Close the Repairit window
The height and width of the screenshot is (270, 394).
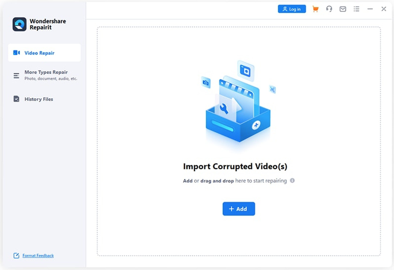tap(383, 9)
